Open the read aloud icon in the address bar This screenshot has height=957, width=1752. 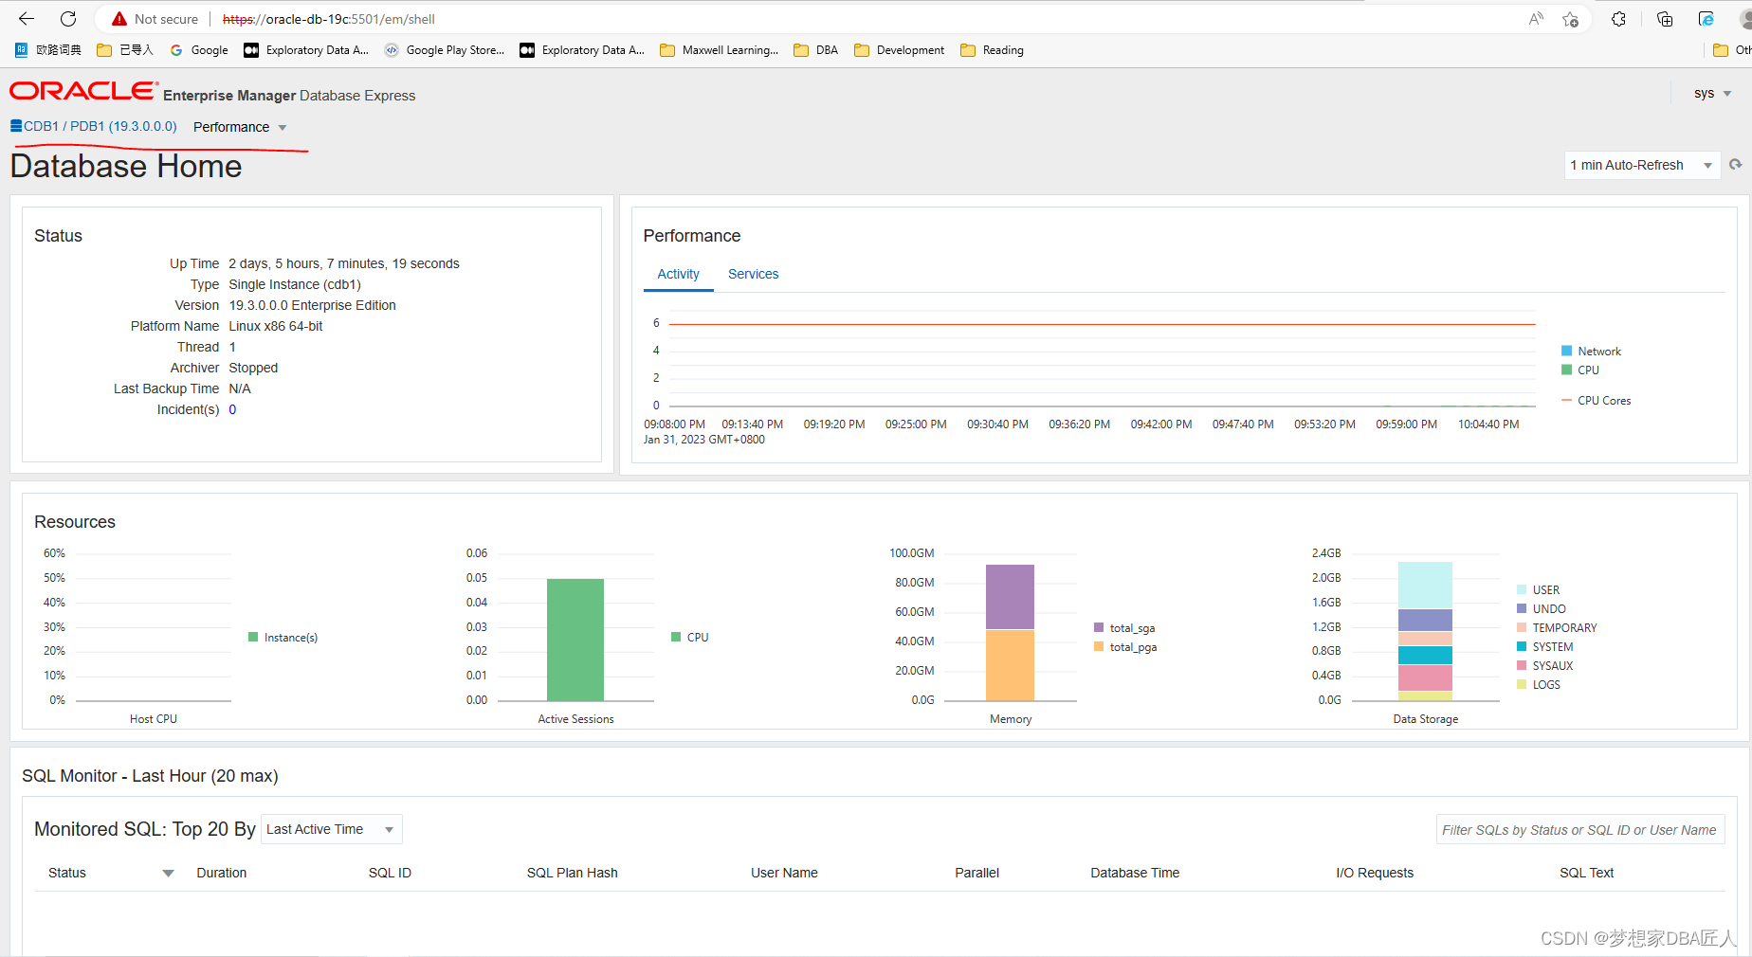tap(1536, 19)
